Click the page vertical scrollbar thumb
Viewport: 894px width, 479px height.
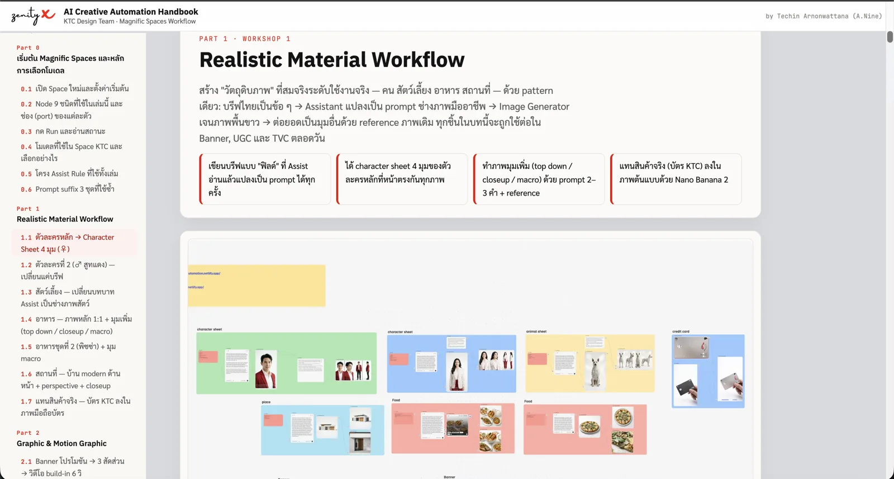coord(890,37)
